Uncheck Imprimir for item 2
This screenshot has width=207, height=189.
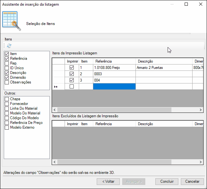(x=72, y=74)
